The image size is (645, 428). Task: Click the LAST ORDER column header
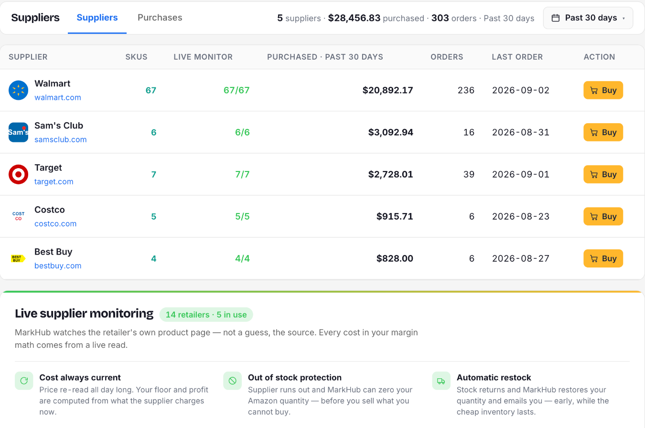pyautogui.click(x=517, y=57)
